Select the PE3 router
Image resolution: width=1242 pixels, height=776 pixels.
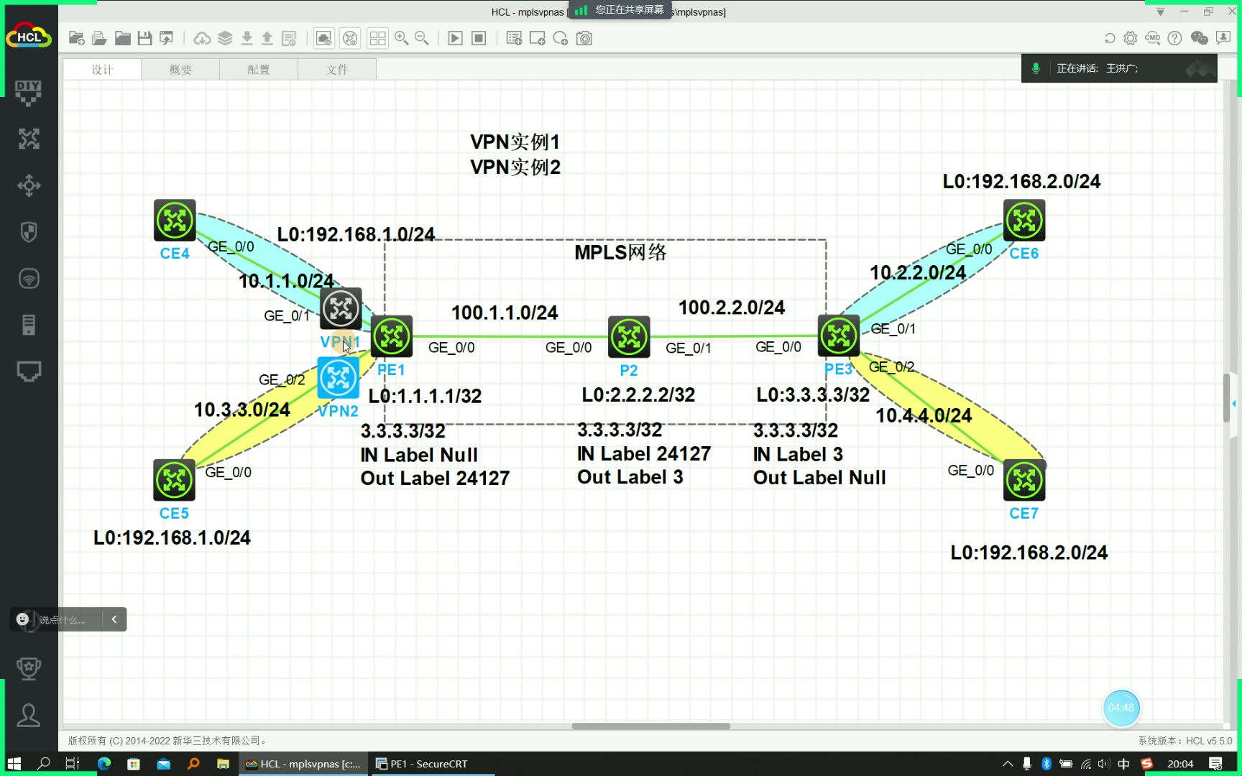click(x=839, y=336)
